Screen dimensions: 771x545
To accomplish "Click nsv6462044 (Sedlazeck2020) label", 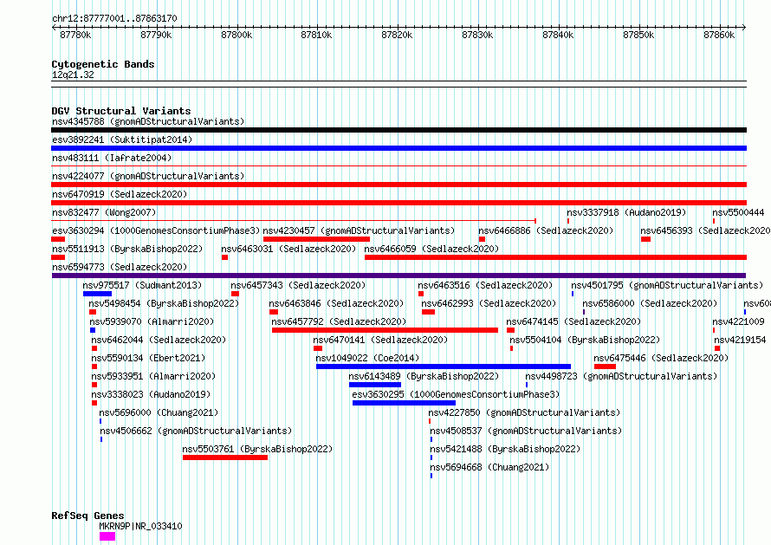I will 159,340.
